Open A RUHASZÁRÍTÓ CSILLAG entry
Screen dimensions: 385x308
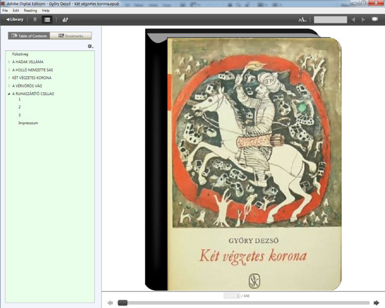[33, 94]
